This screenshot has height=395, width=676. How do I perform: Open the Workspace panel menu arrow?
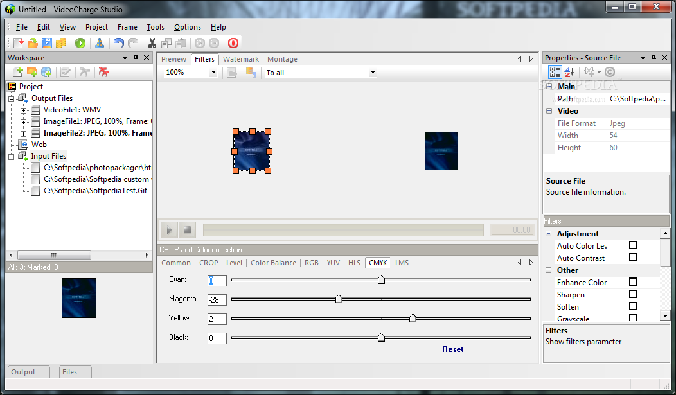[125, 58]
